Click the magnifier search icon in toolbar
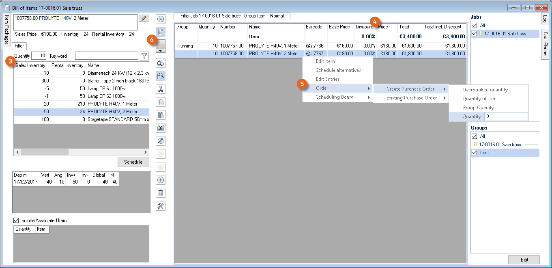552x268 pixels. (x=161, y=76)
